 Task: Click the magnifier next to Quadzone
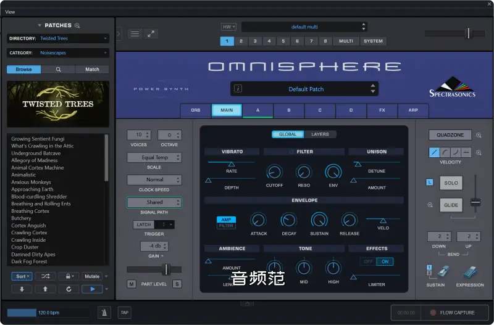479,135
